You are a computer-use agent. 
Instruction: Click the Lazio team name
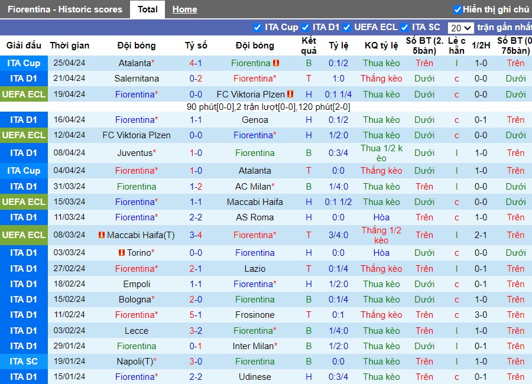[255, 269]
